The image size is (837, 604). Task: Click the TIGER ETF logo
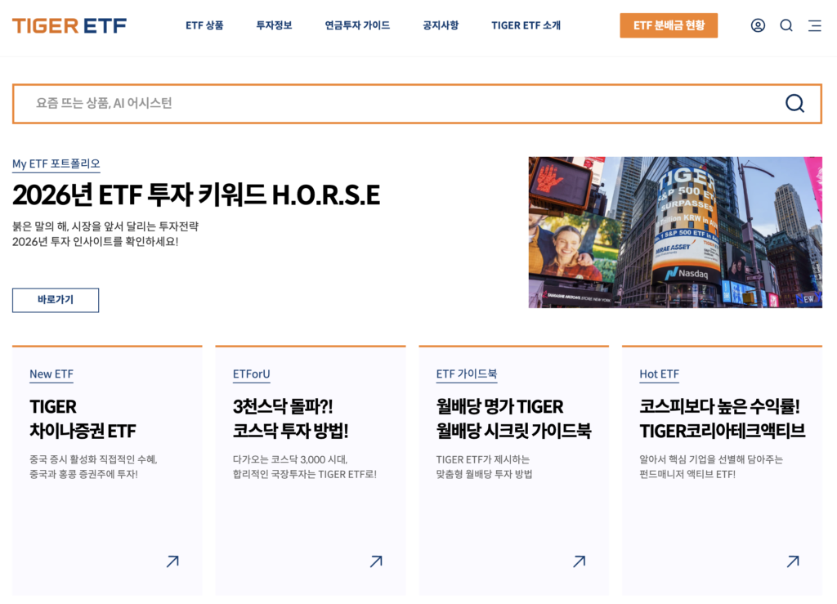click(69, 25)
